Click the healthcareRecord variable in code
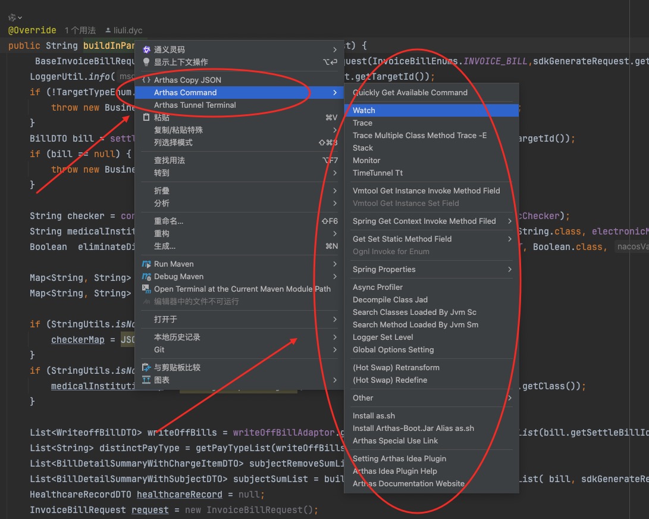The image size is (649, 519). click(179, 495)
